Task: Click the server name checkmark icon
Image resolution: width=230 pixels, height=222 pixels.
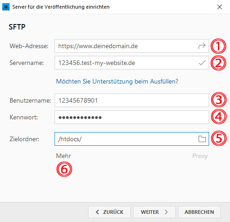Action: click(x=202, y=63)
